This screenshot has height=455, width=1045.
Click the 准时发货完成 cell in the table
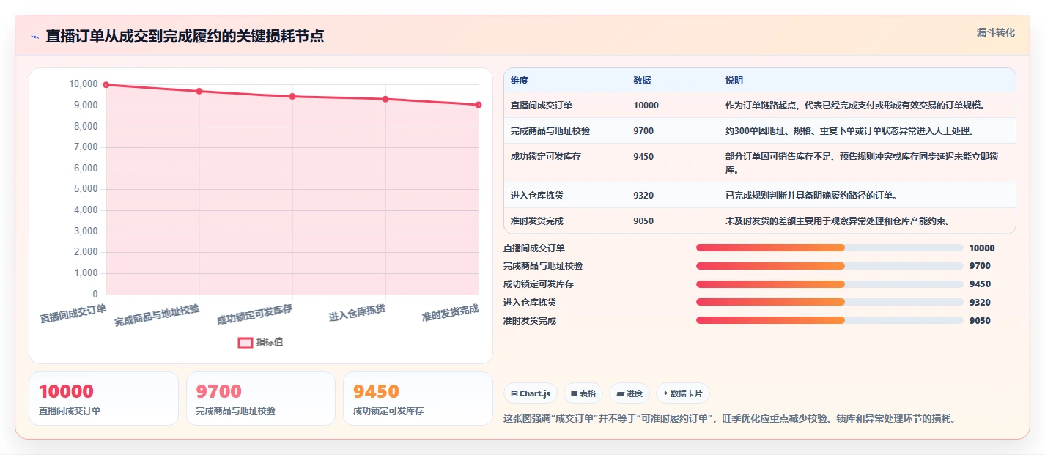[x=537, y=221]
